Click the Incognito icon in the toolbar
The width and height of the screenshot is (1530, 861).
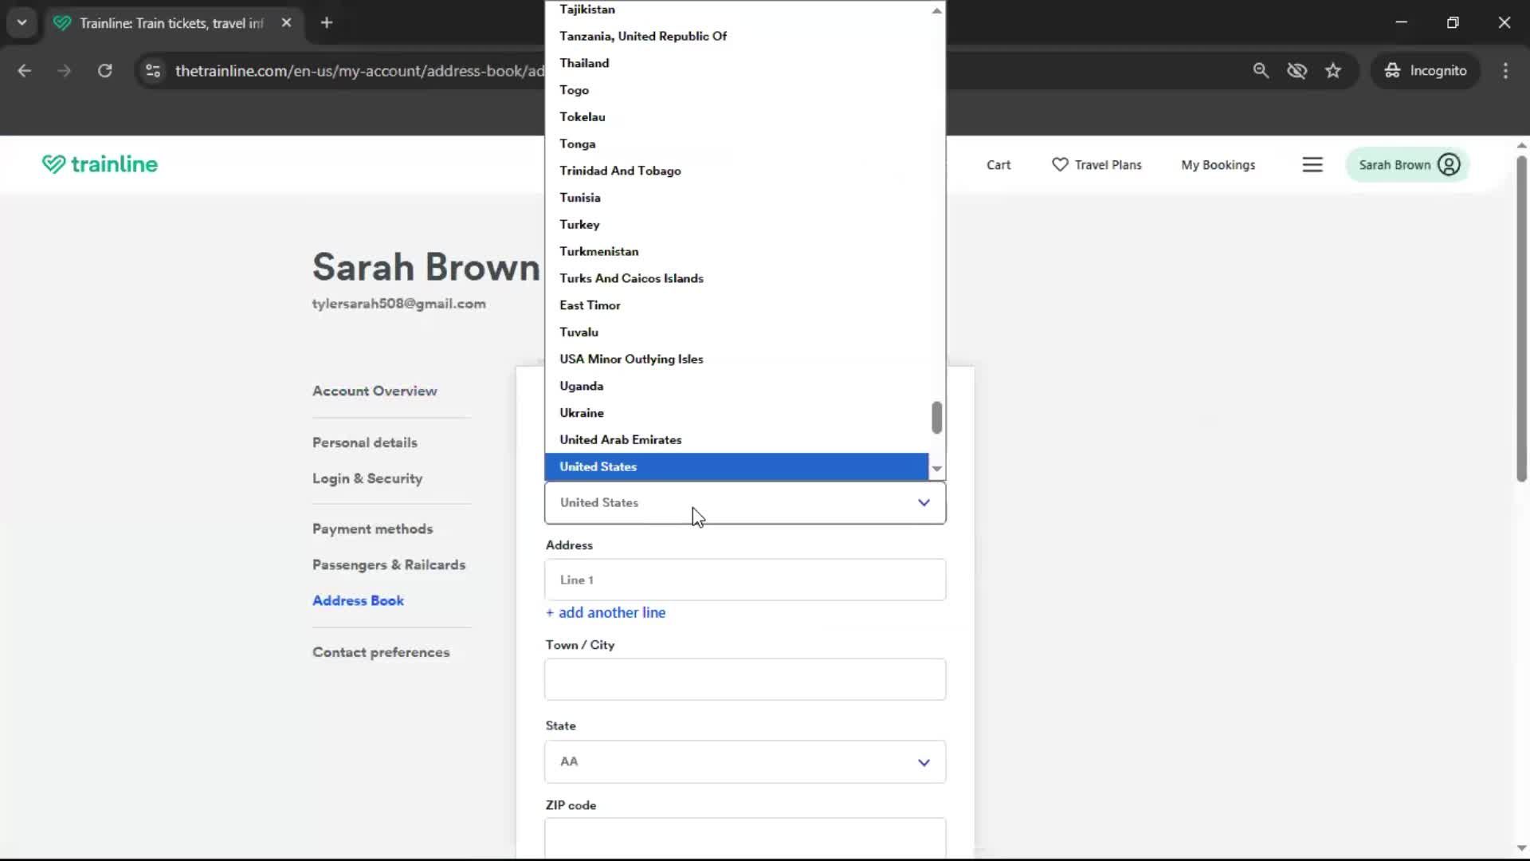[1392, 70]
